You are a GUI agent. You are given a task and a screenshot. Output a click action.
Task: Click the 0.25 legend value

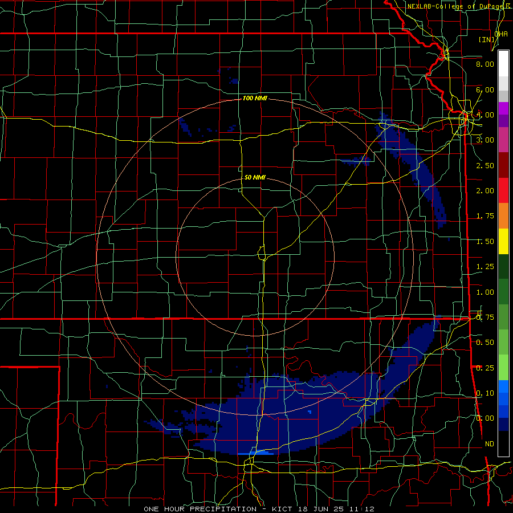coord(485,368)
